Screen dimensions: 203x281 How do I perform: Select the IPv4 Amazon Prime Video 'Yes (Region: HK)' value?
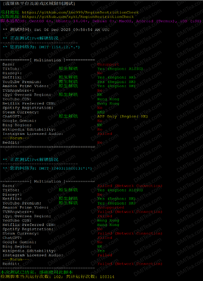click(x=116, y=86)
